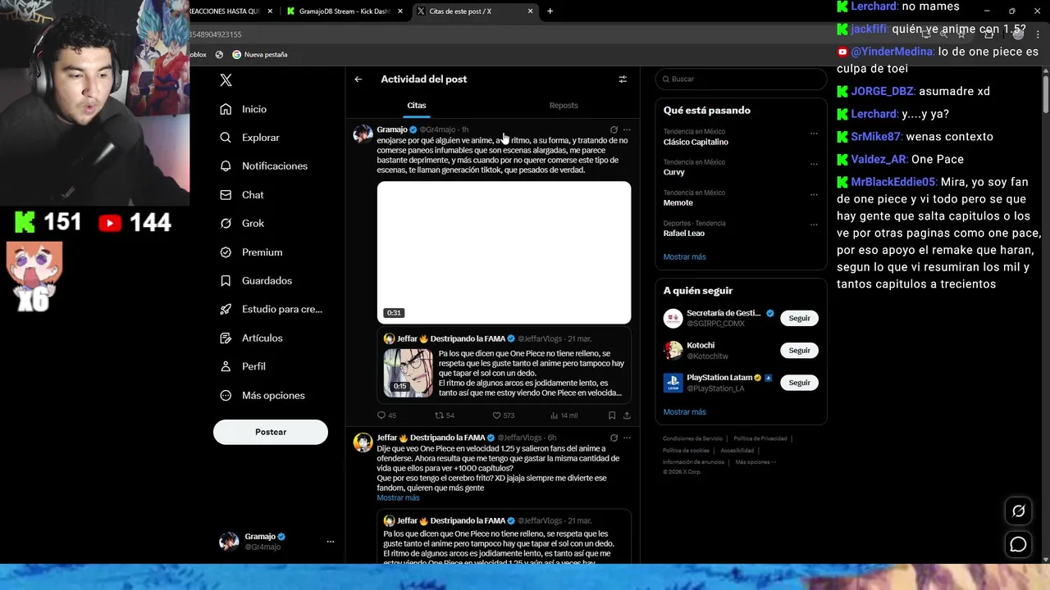Open Chat from the sidebar

click(242, 195)
